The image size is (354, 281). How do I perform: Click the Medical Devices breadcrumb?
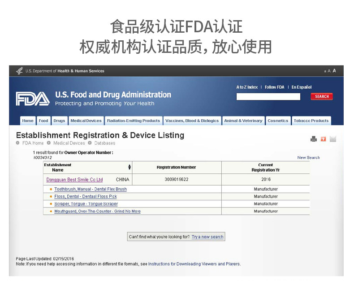coord(69,143)
